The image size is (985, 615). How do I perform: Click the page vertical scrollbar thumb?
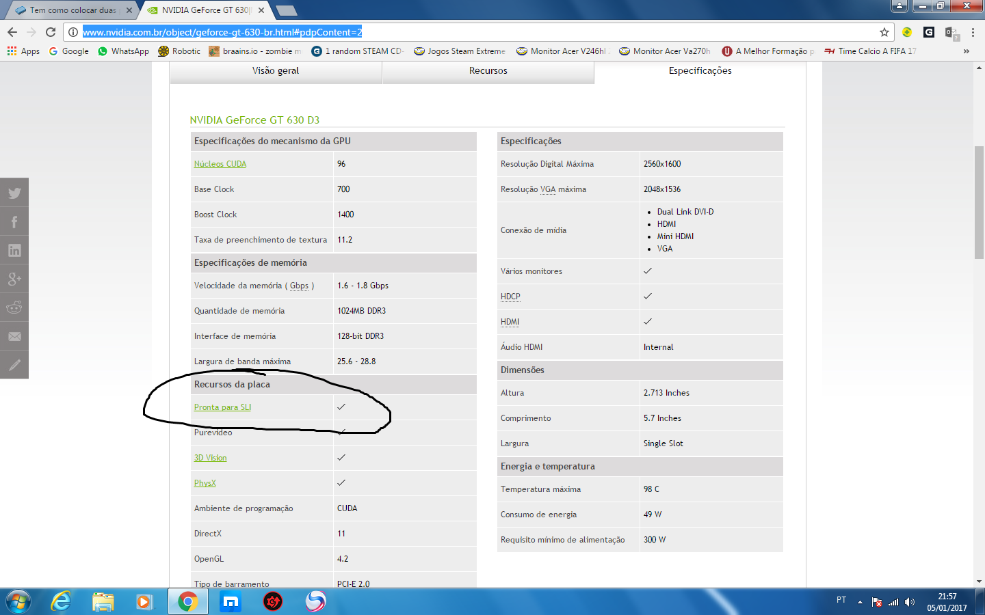pos(979,202)
